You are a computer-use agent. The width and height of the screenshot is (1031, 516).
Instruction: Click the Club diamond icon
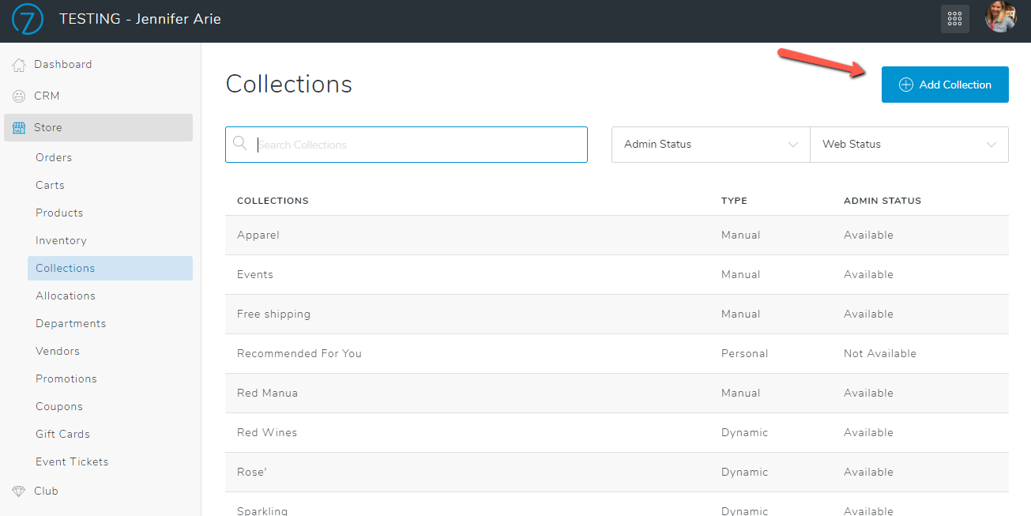tap(19, 491)
